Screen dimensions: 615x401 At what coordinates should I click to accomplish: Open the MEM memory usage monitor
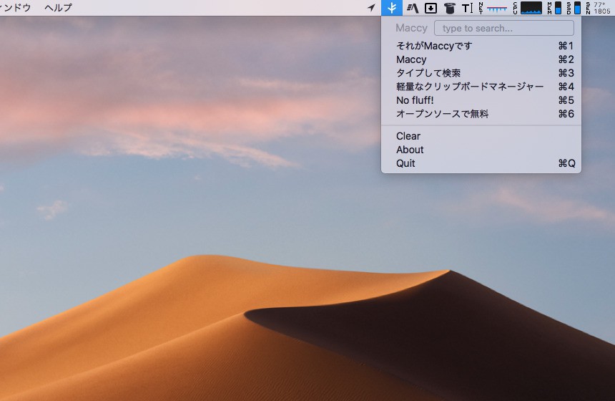click(554, 8)
